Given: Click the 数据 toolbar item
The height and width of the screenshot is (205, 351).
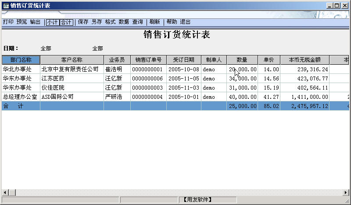Looking at the screenshot, I should point(124,22).
